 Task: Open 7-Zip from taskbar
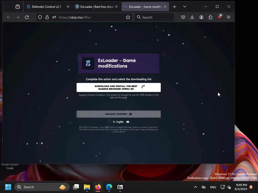(x=120, y=187)
